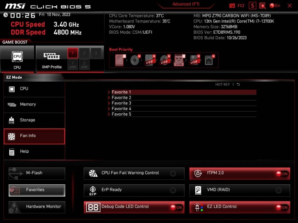Open Hardware Monitor
This screenshot has width=298, height=223.
click(x=37, y=207)
